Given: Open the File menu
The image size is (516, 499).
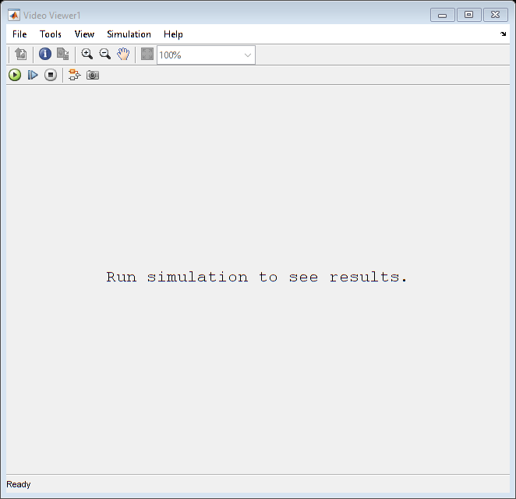Looking at the screenshot, I should (x=19, y=34).
